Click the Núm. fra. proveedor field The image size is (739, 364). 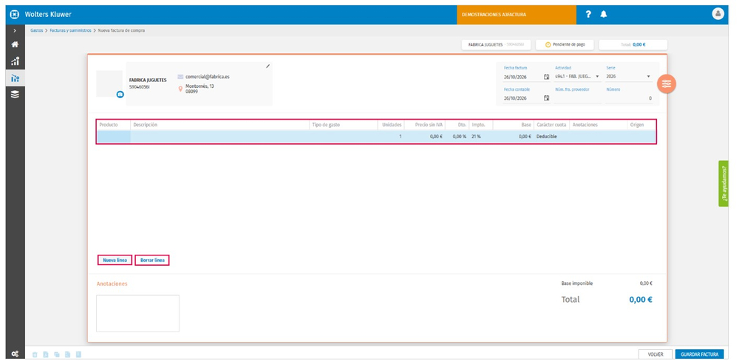[x=577, y=98]
